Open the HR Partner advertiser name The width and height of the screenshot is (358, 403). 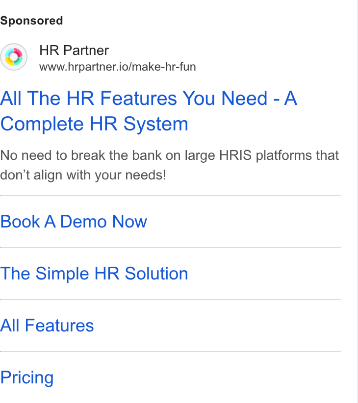tap(74, 50)
